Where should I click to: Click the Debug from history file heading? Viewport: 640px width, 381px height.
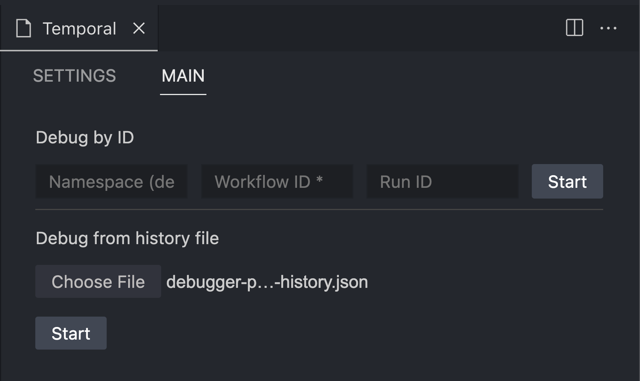pyautogui.click(x=127, y=238)
